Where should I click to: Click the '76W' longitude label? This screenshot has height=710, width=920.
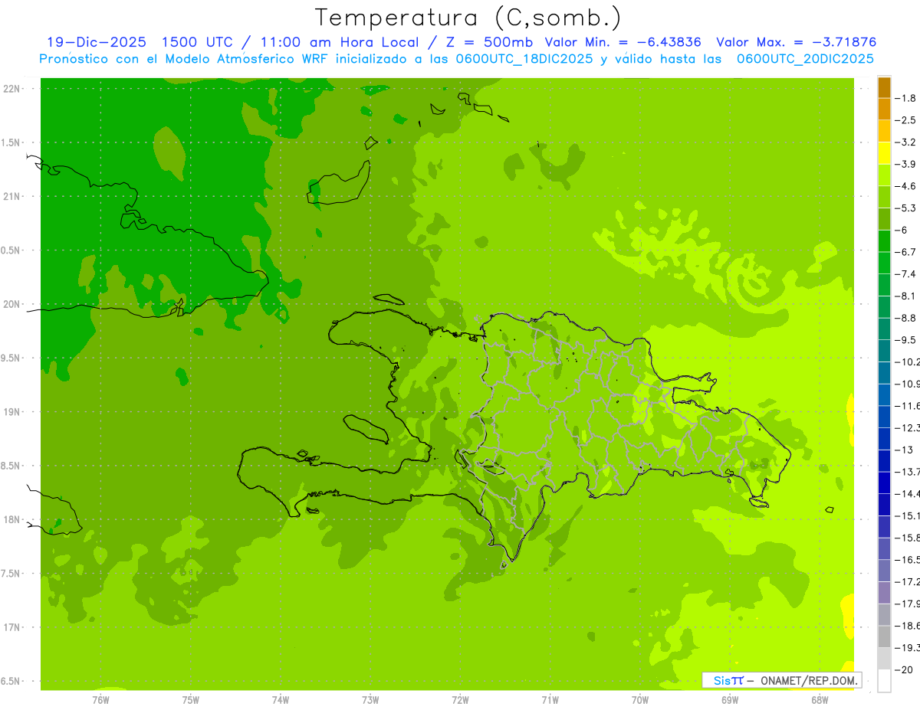(x=100, y=700)
